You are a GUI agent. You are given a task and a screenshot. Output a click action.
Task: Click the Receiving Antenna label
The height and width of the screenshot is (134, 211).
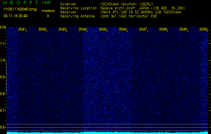click(77, 16)
